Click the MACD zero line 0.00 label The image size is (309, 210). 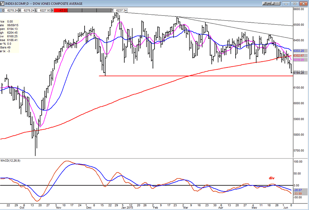coord(298,185)
